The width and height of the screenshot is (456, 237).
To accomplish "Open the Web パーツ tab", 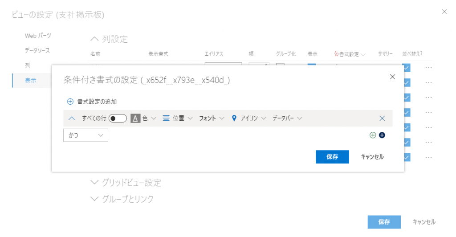I will 38,36.
